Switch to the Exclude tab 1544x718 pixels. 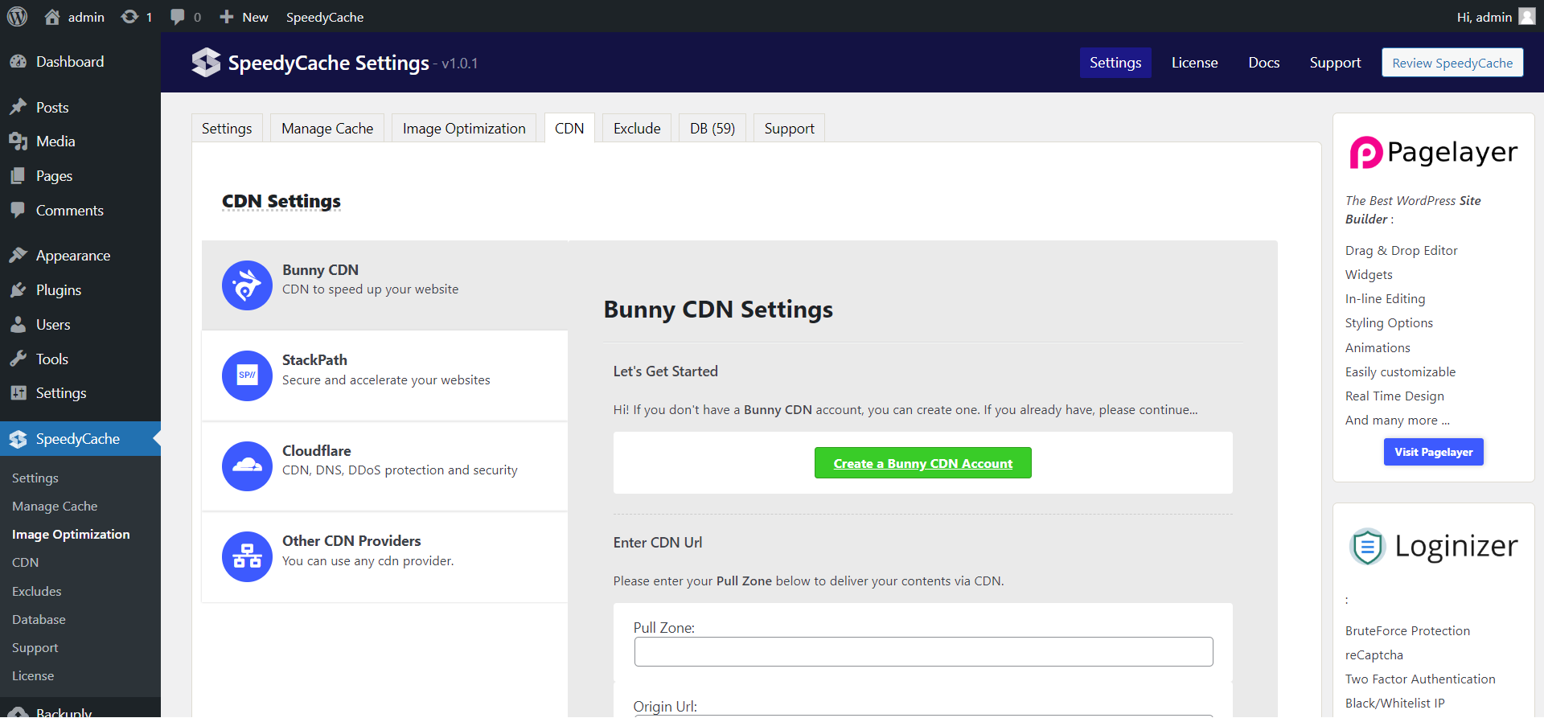click(x=636, y=129)
